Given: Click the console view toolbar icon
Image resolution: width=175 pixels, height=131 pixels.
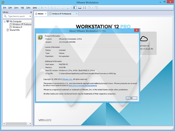Looking at the screenshot, I should pos(96,8).
